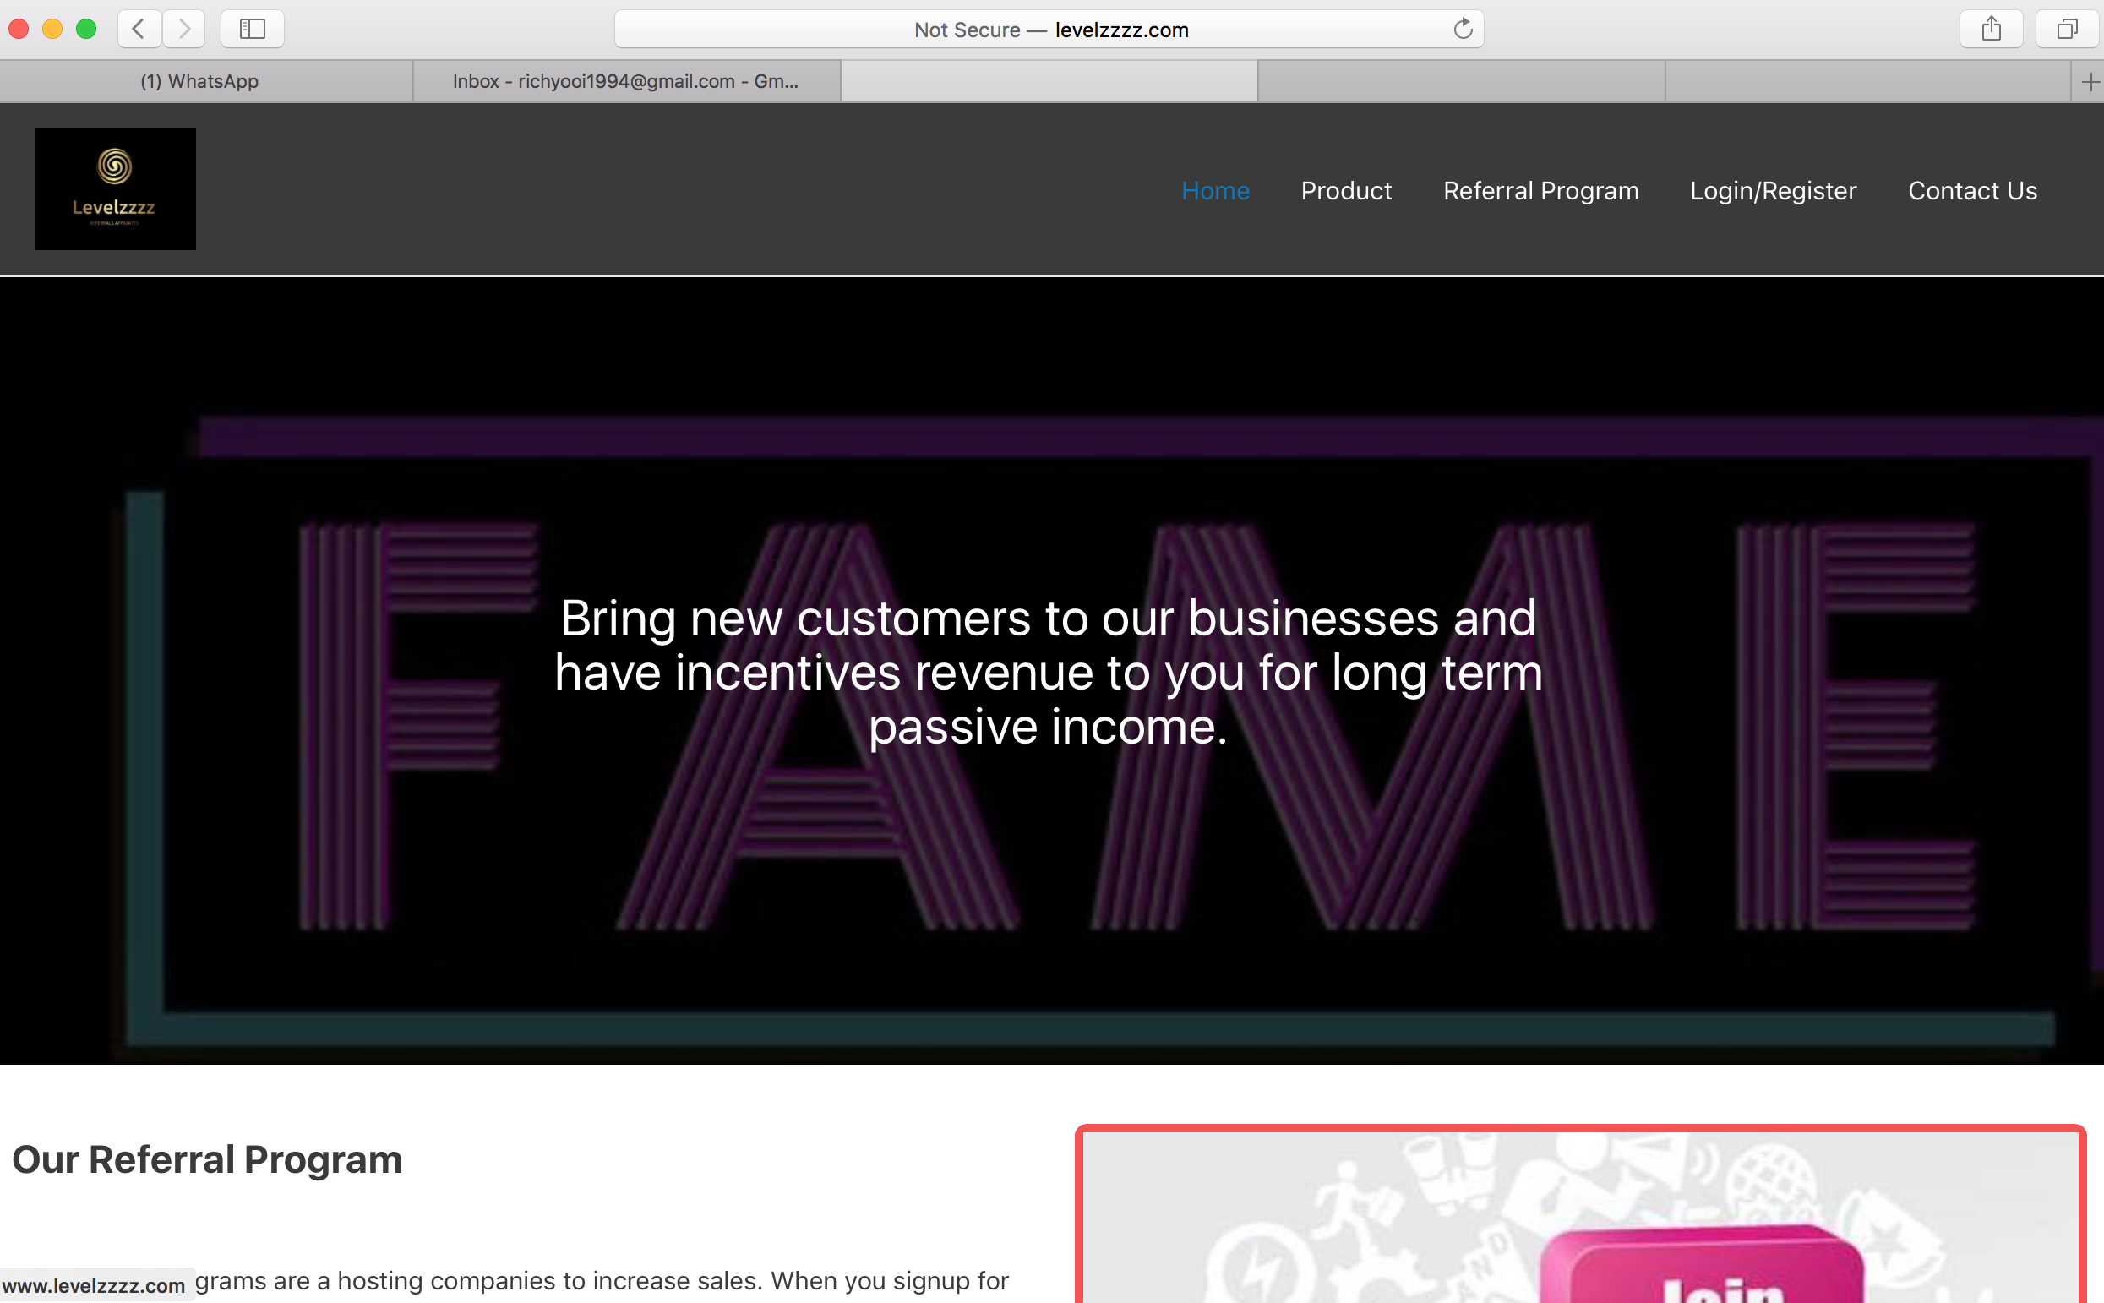This screenshot has height=1303, width=2104.
Task: Click the green fullscreen window button
Action: coord(86,30)
